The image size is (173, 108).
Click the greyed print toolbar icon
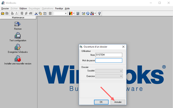tap(12, 14)
